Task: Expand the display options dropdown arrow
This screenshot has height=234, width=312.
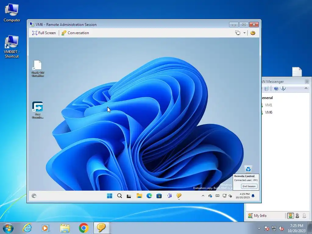Action: [244, 33]
